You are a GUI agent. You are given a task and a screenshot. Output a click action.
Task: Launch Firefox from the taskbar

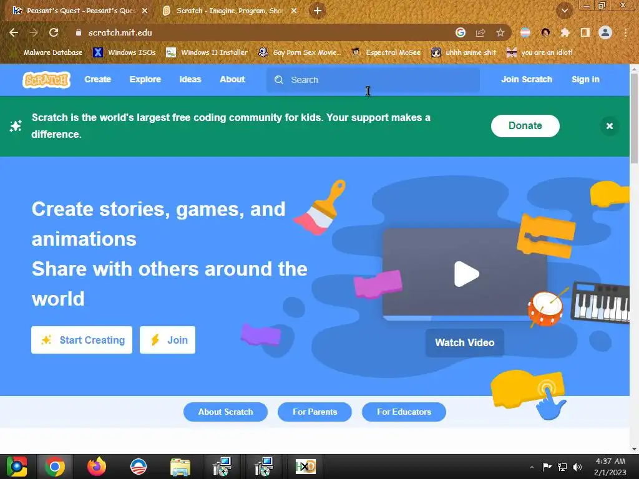(97, 467)
